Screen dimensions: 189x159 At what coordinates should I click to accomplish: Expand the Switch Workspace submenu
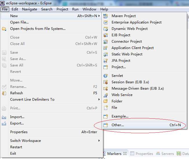point(99,140)
